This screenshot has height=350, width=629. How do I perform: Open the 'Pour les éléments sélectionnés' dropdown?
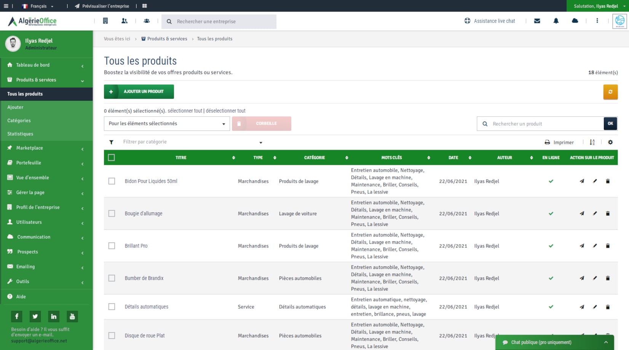click(x=167, y=124)
